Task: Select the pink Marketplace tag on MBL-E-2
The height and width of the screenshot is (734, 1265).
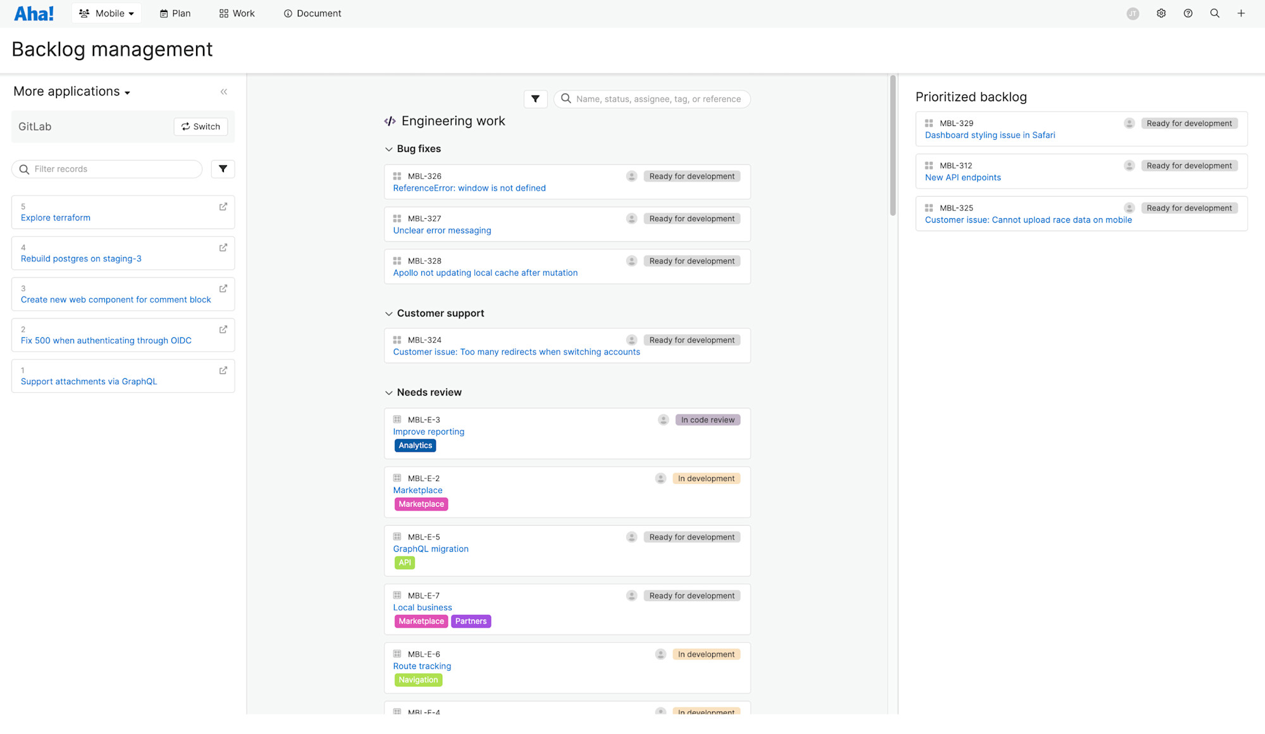Action: pos(421,504)
